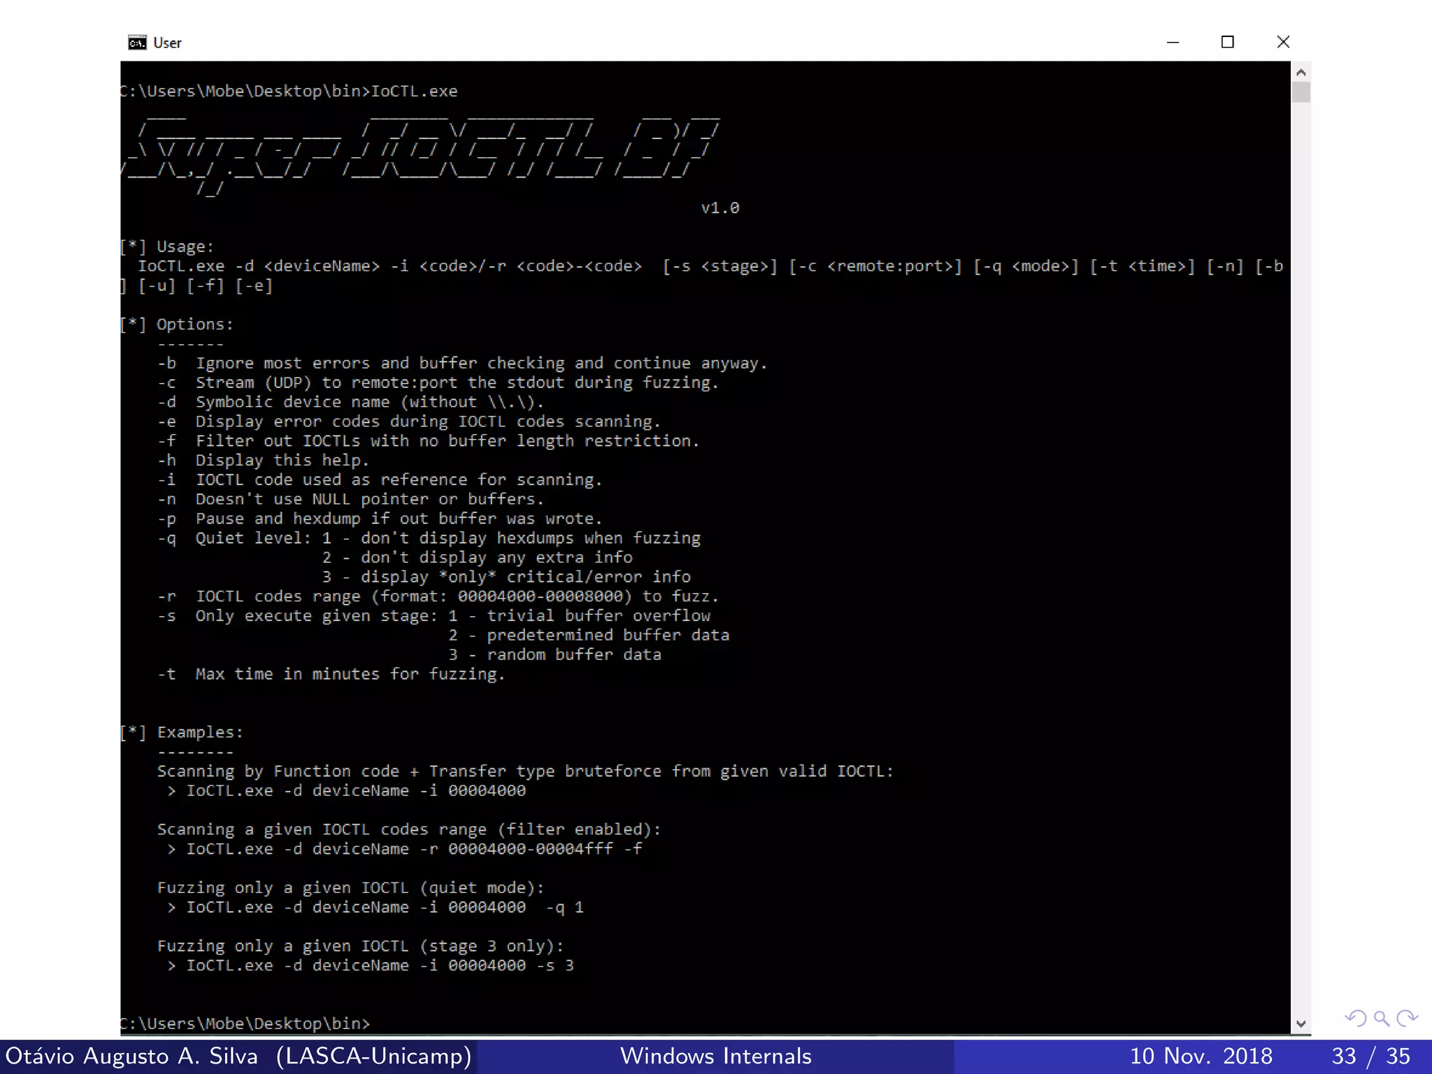Maximize the User console window
The image size is (1432, 1074).
tap(1227, 43)
